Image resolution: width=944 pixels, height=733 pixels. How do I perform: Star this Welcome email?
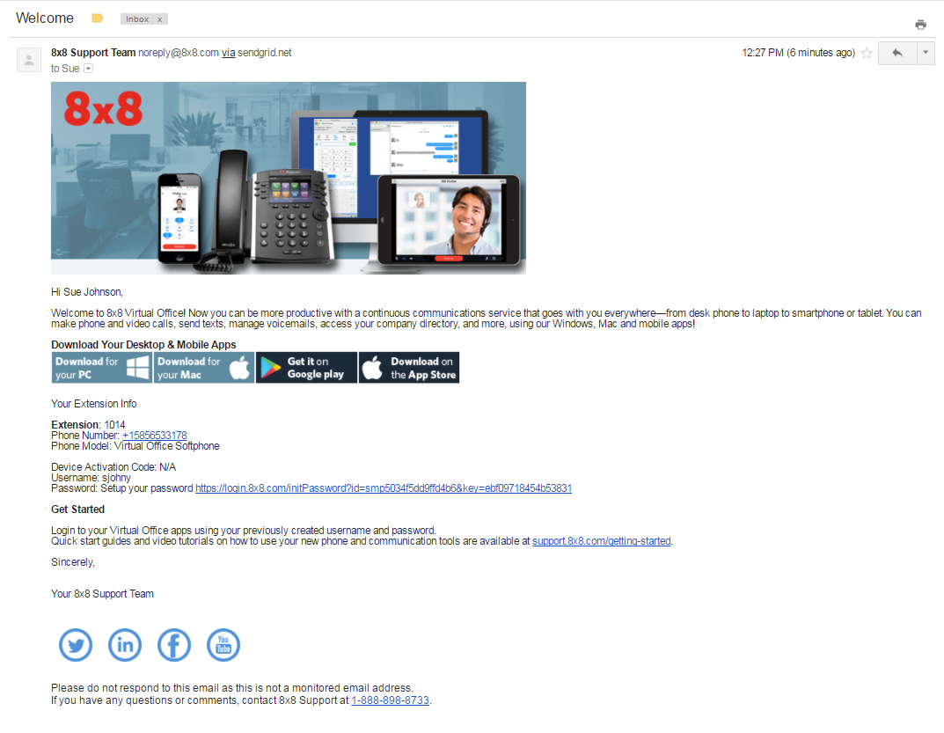(x=867, y=53)
